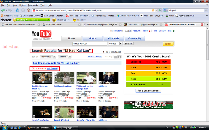Viewport: 209px width, 130px height.
Task: Click the Log Out link
Action: 162,31
